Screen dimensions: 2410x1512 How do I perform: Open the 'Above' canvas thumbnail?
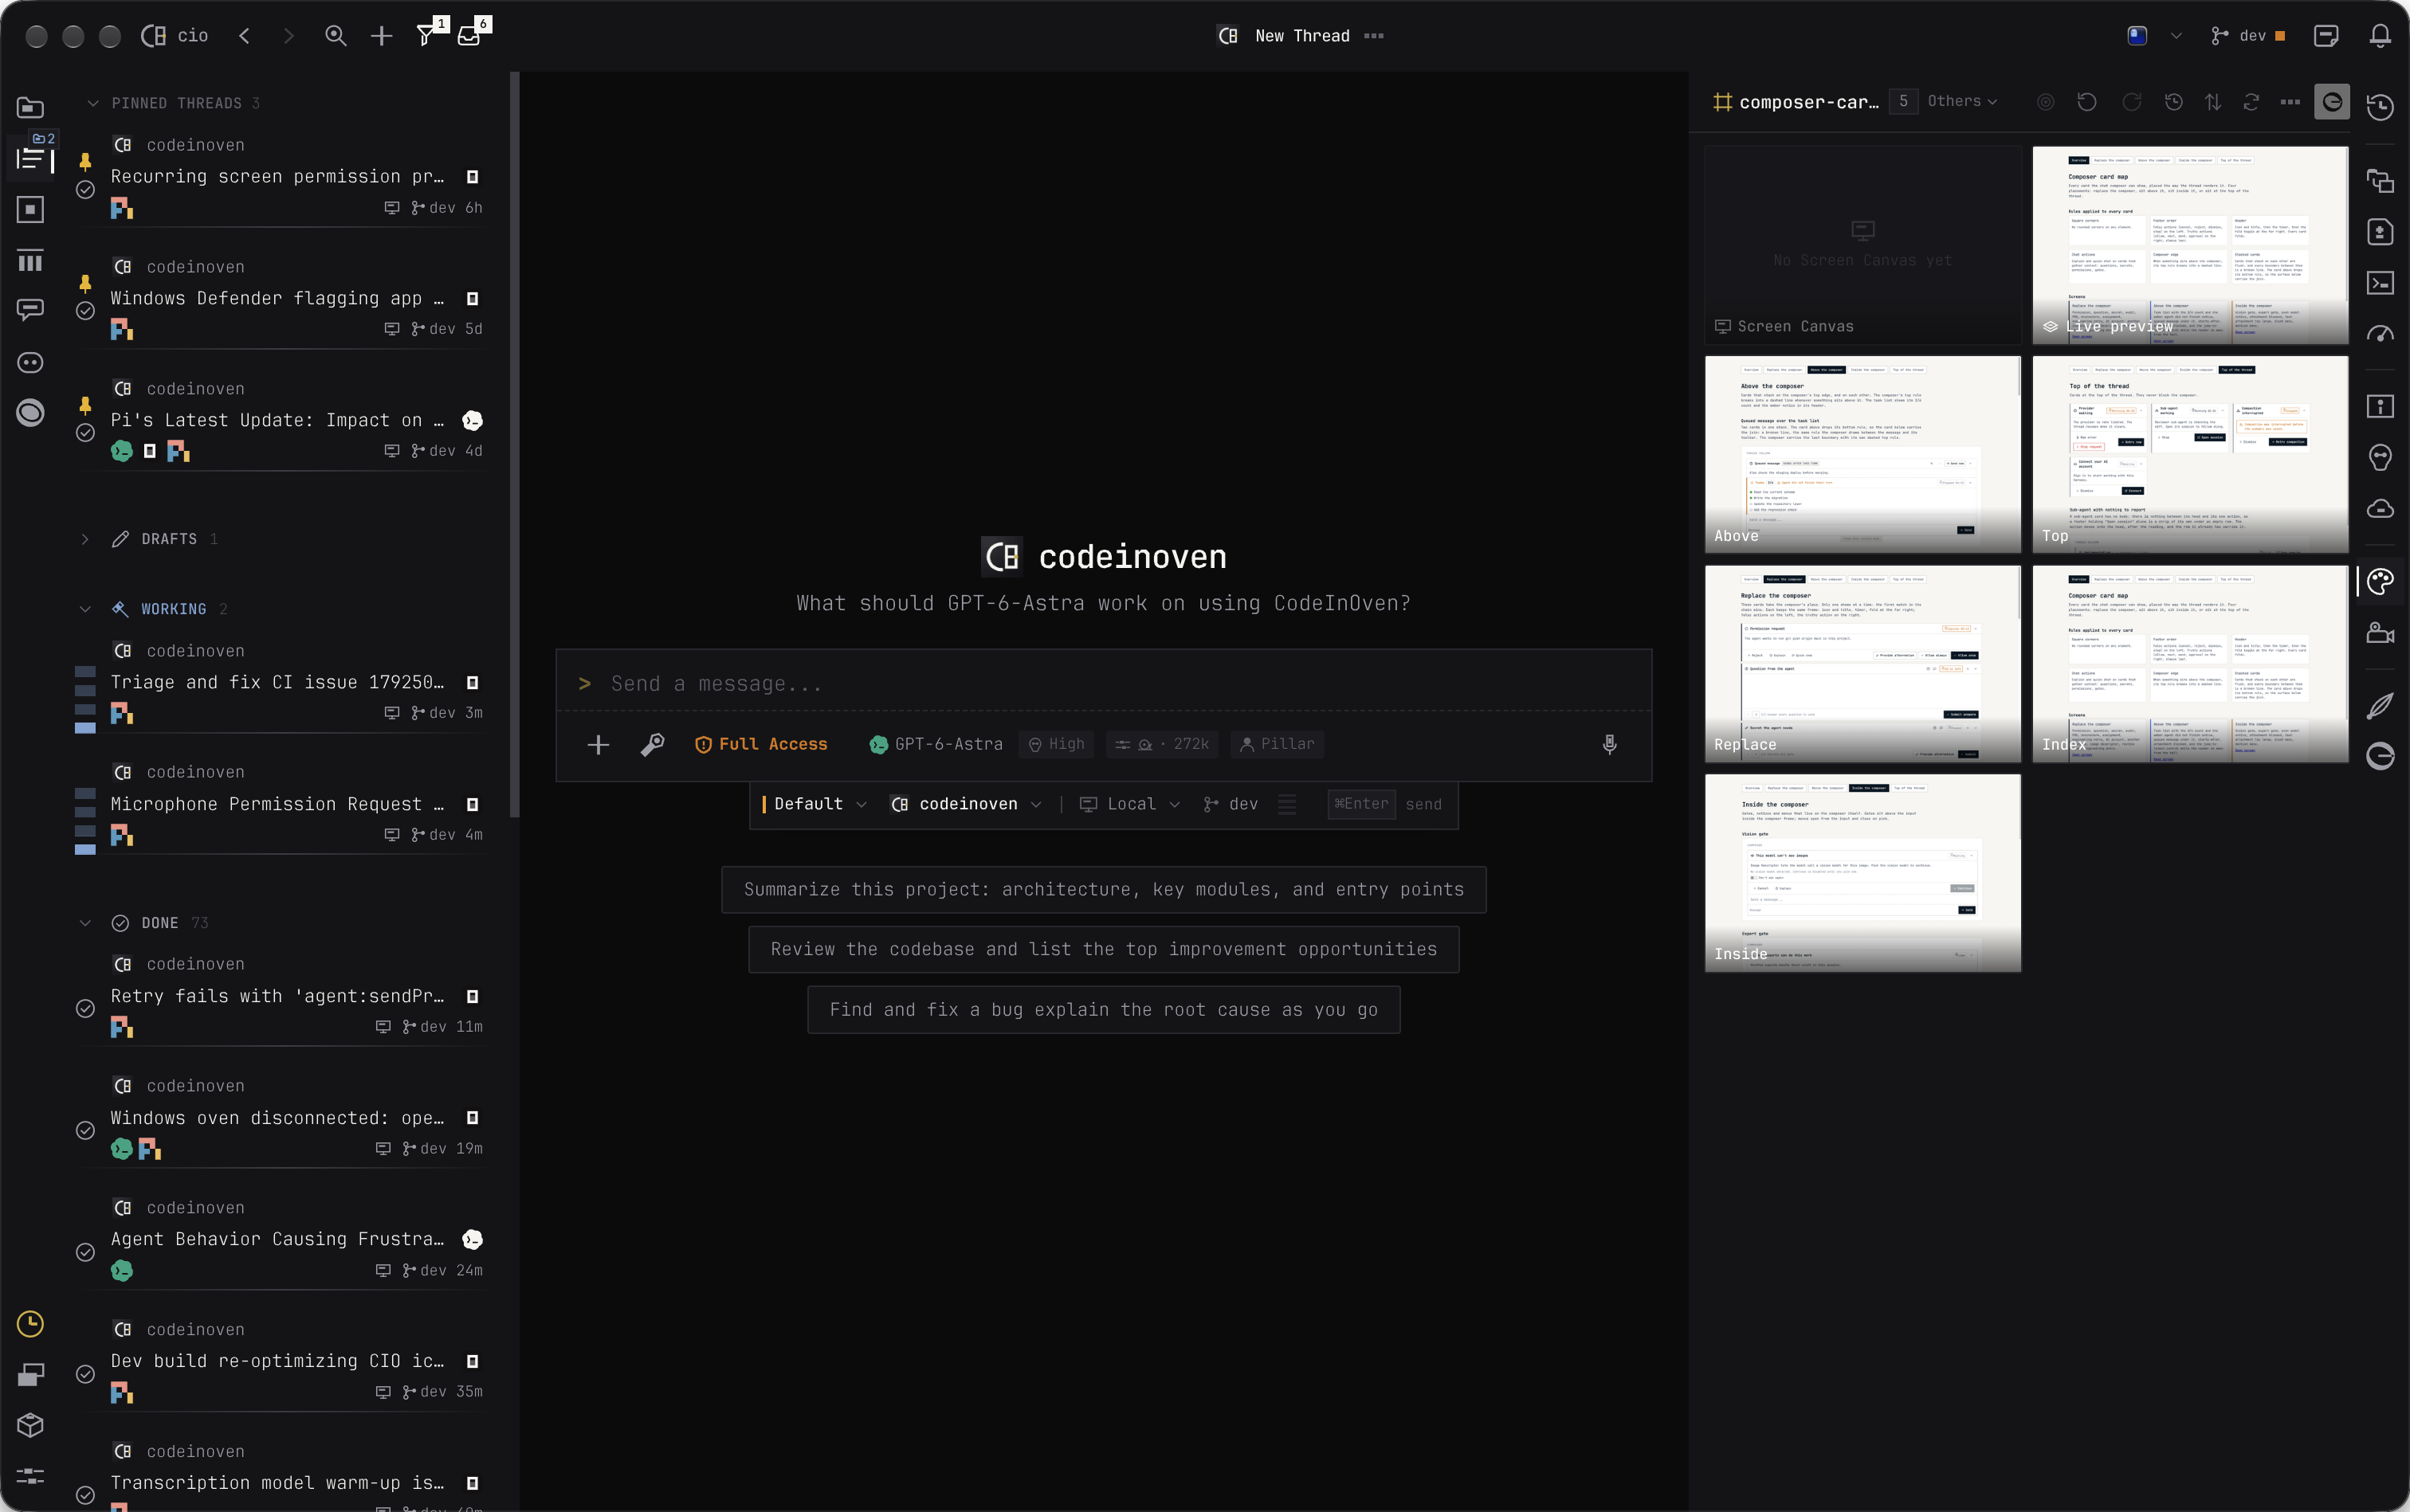pyautogui.click(x=1862, y=454)
